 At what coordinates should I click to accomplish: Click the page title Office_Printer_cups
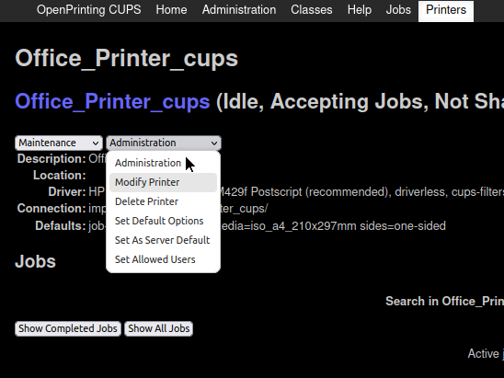coord(126,59)
